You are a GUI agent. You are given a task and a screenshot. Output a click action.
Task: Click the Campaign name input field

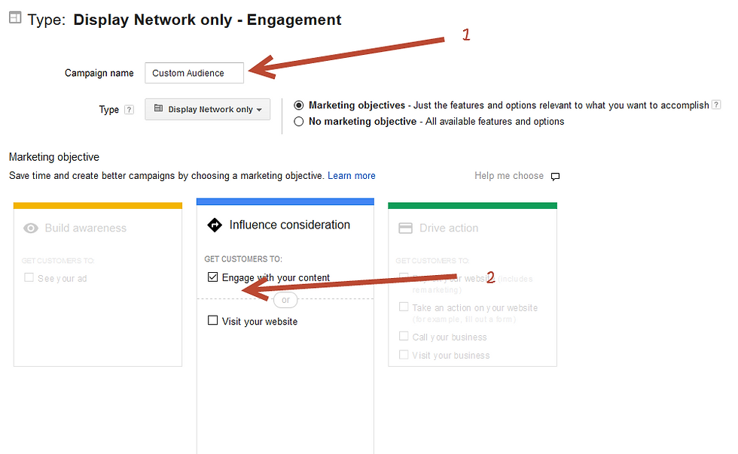[194, 73]
